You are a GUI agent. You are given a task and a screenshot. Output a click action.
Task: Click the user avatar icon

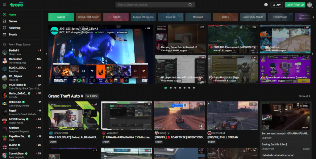[310, 5]
